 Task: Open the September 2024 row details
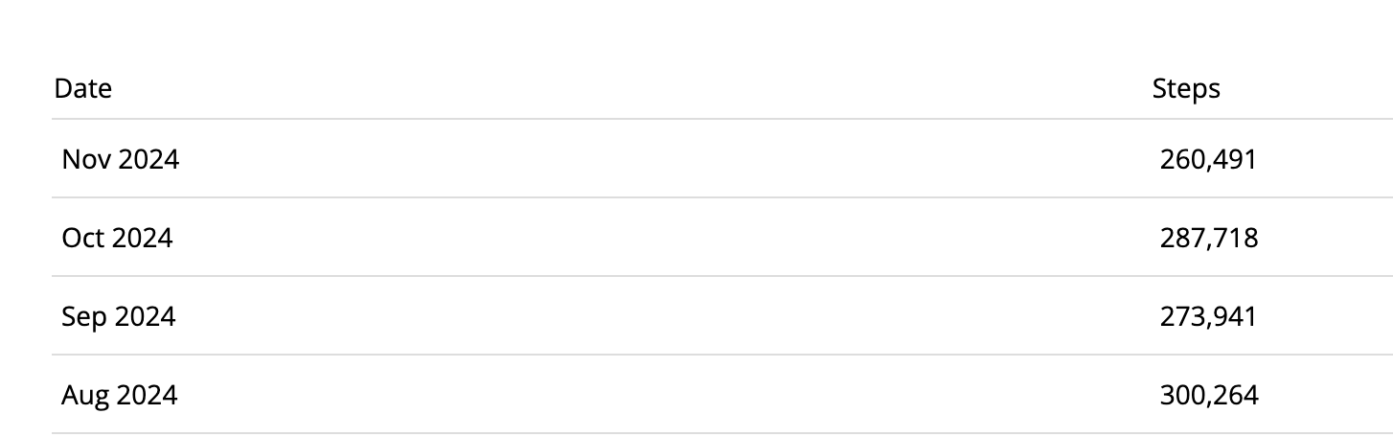pos(722,316)
